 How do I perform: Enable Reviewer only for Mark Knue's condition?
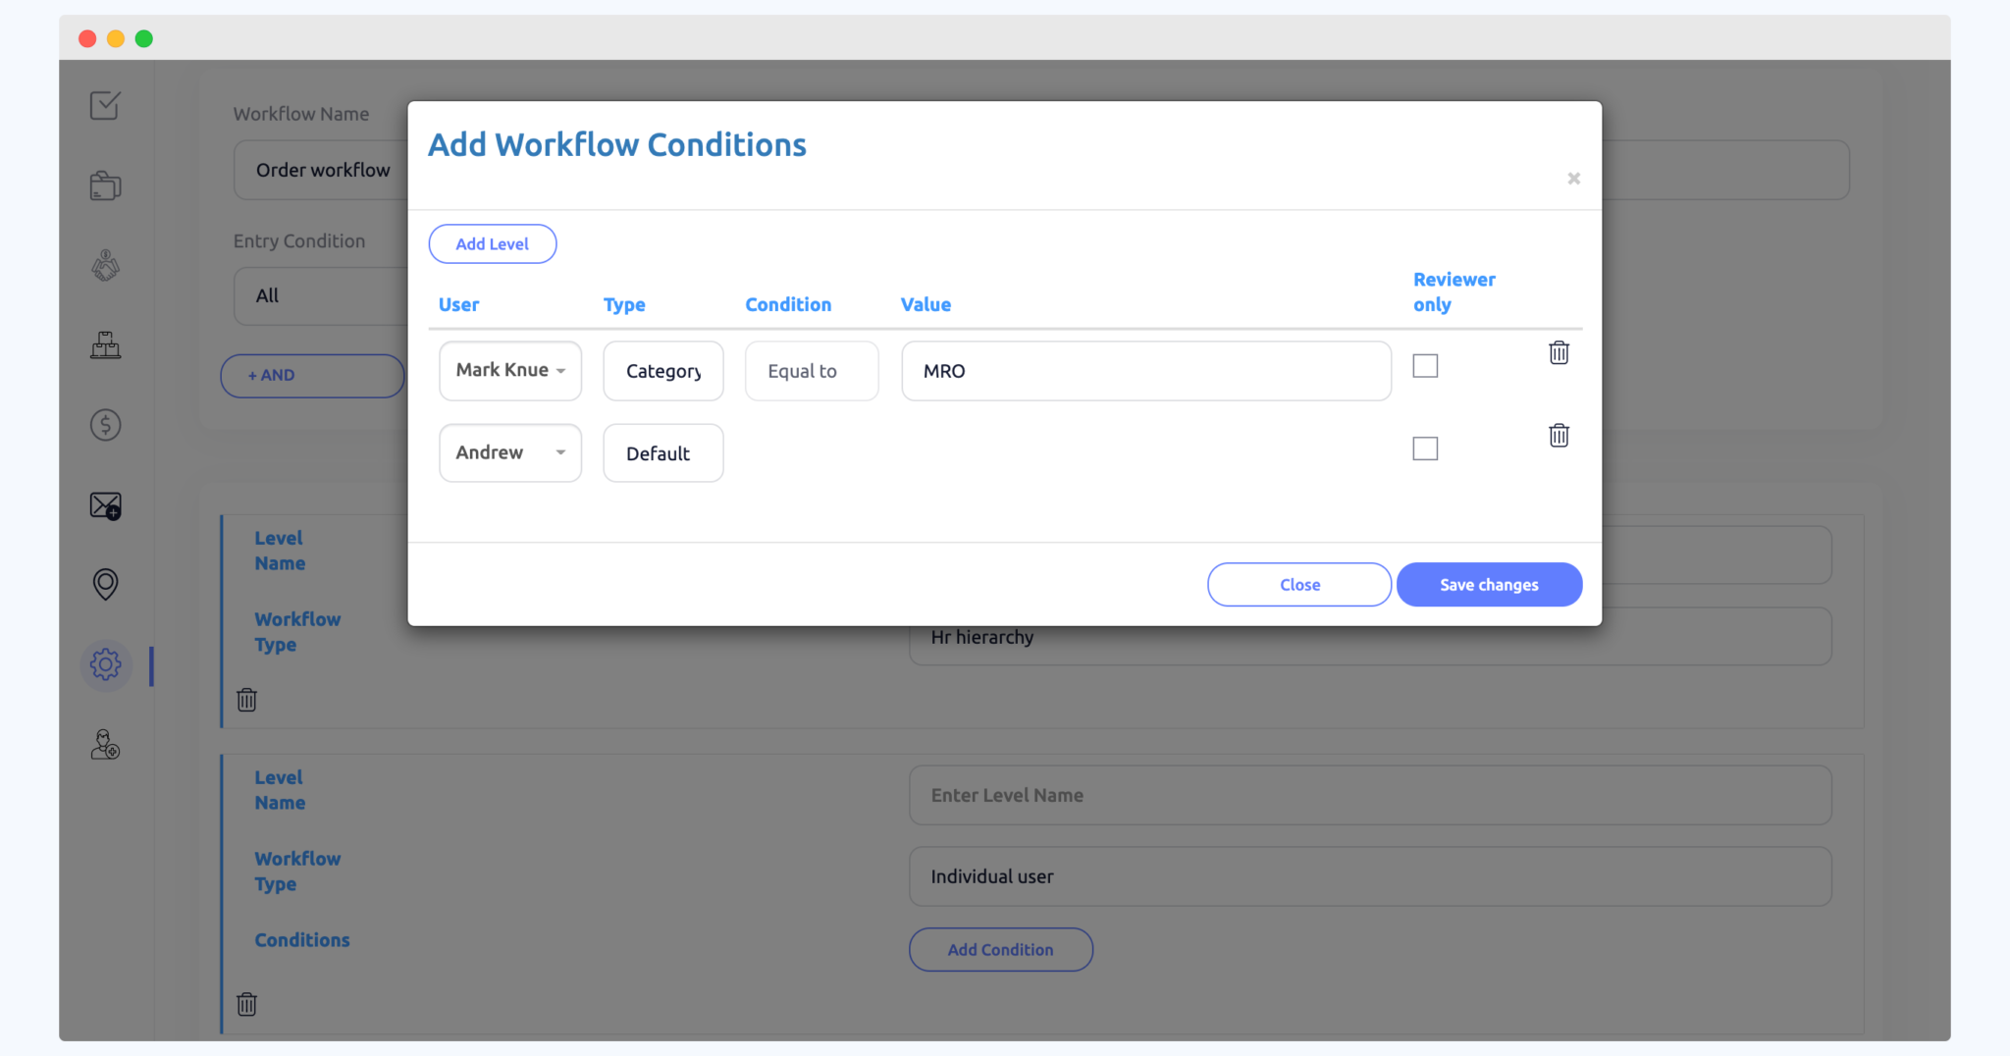point(1425,365)
